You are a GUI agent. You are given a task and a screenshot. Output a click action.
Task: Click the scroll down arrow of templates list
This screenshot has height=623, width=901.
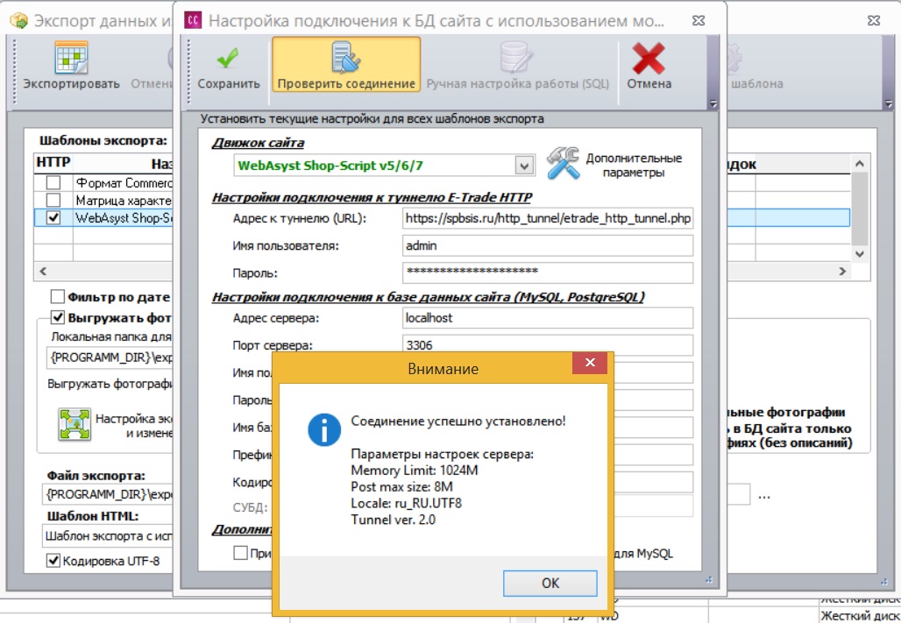coord(860,253)
